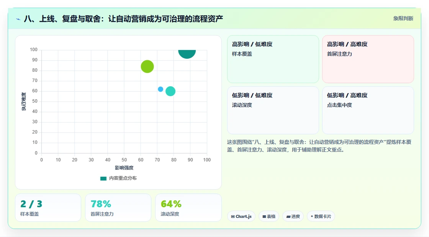Open the 高影响 / 高难度 quadrant card
The height and width of the screenshot is (237, 429).
[368, 59]
